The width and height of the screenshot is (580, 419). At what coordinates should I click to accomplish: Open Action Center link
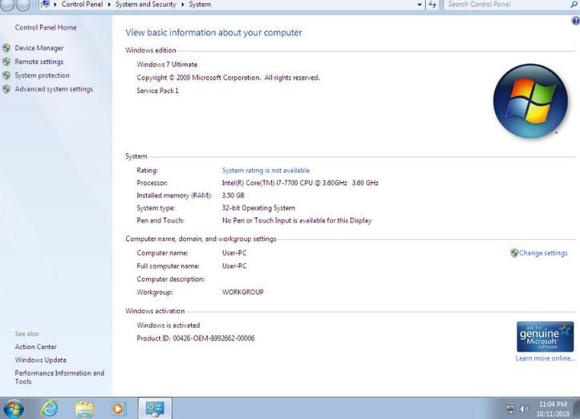coord(36,347)
